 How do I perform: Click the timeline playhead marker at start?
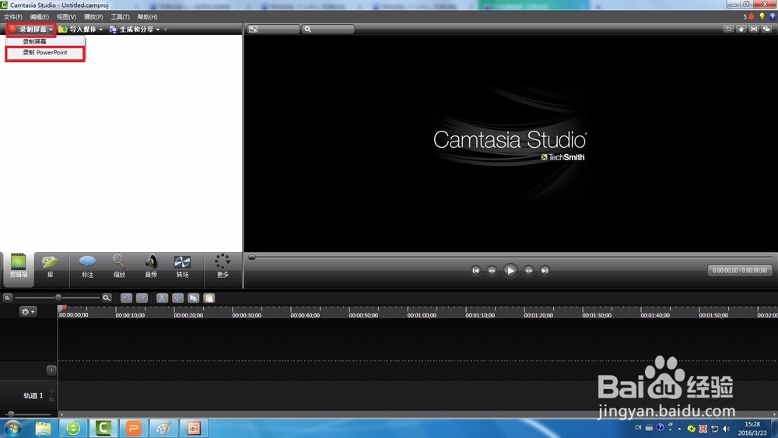tap(62, 309)
